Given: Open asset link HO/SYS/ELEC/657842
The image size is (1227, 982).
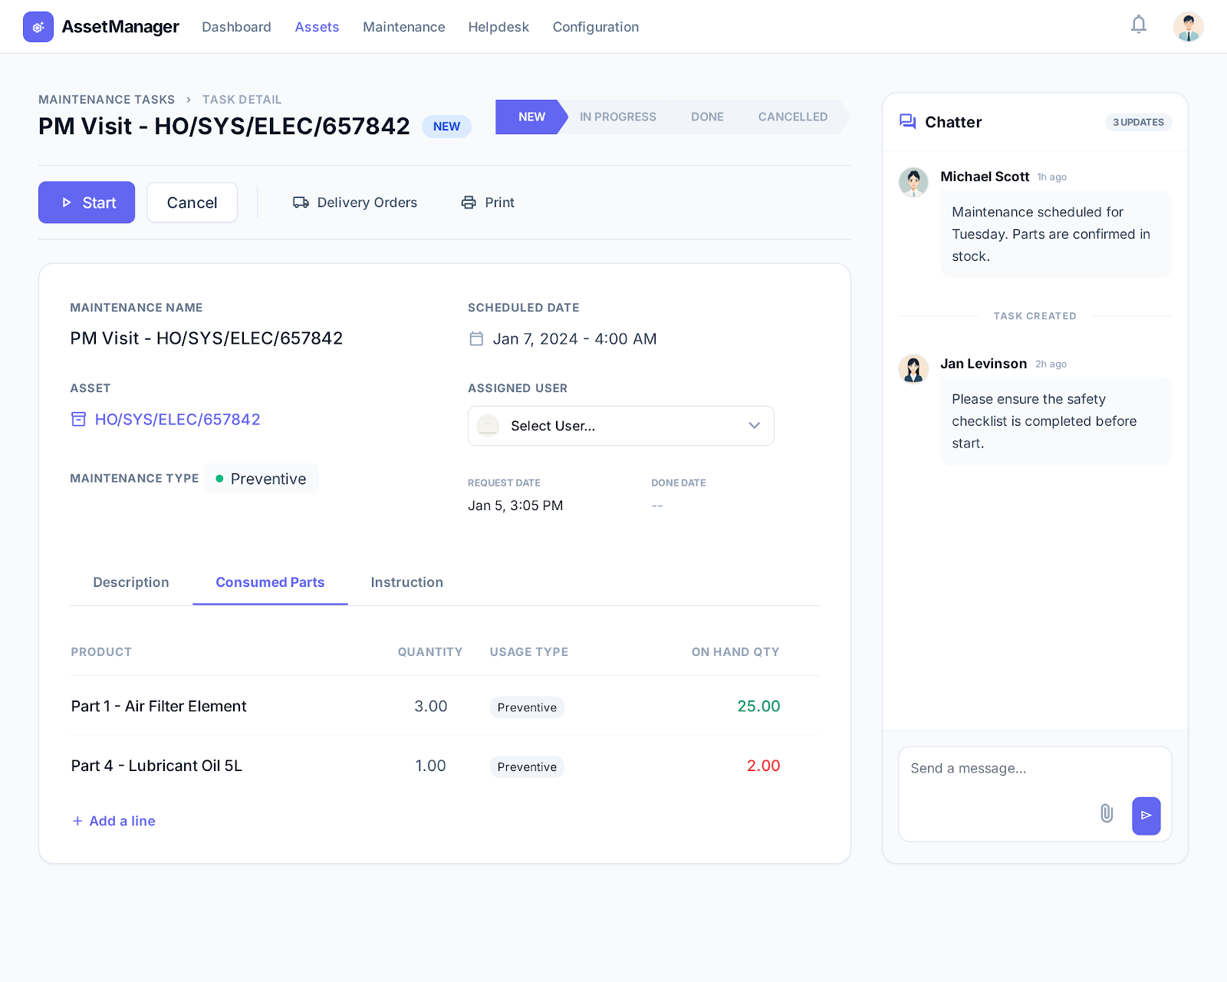Looking at the screenshot, I should (x=177, y=420).
